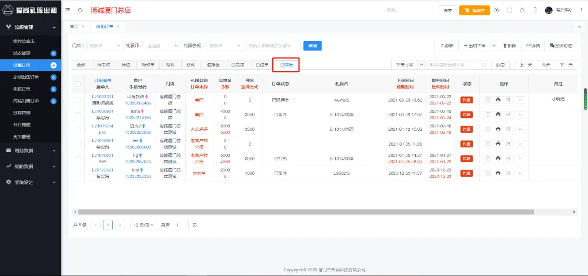Click the mobile phone icon in header

[x=534, y=11]
